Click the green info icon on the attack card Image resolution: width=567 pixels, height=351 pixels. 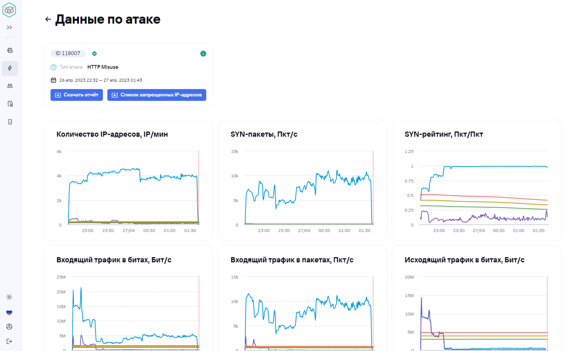coord(203,54)
